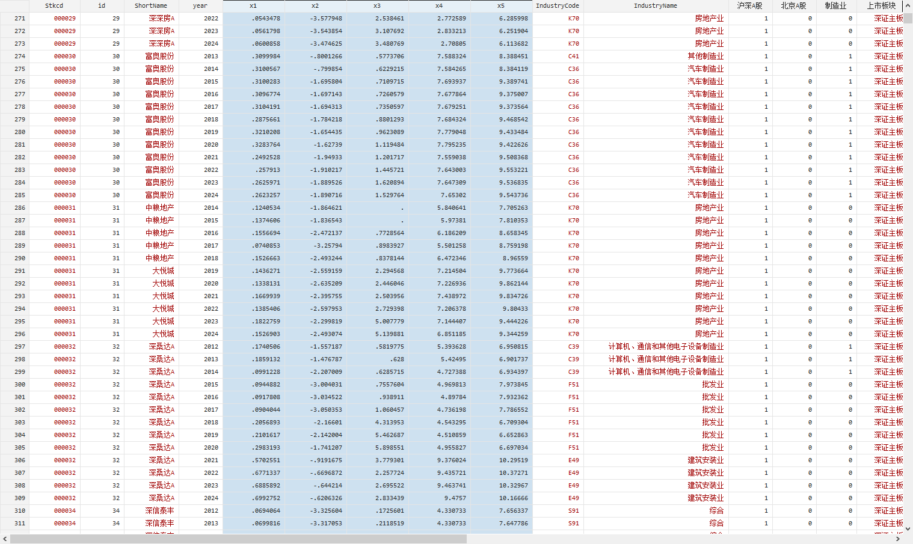
Task: Select the x1 column header
Action: pyautogui.click(x=253, y=5)
